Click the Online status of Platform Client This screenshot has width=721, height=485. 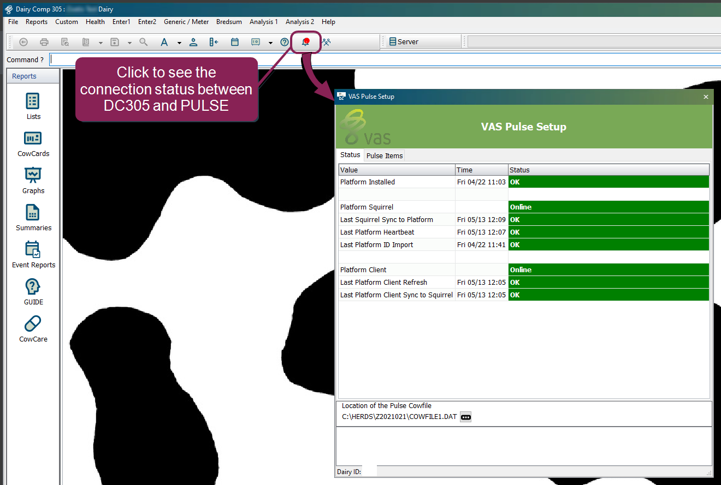[608, 270]
